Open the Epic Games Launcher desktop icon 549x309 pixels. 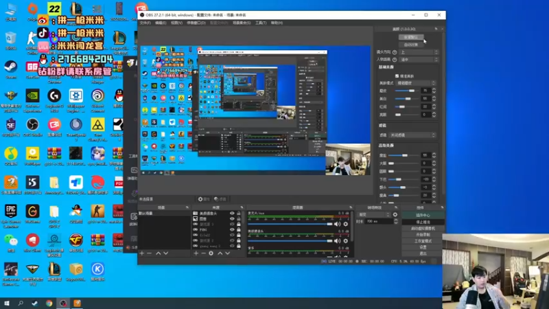pyautogui.click(x=10, y=216)
